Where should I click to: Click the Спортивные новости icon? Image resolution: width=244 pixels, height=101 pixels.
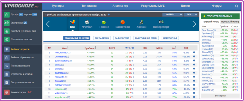coord(7,82)
